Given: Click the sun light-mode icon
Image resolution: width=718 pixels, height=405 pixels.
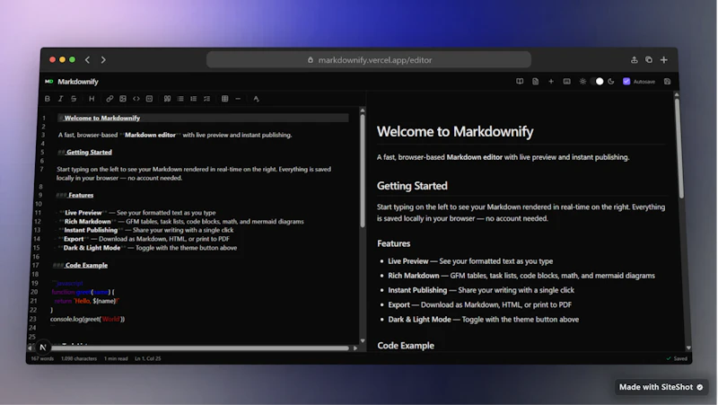Looking at the screenshot, I should tap(582, 82).
